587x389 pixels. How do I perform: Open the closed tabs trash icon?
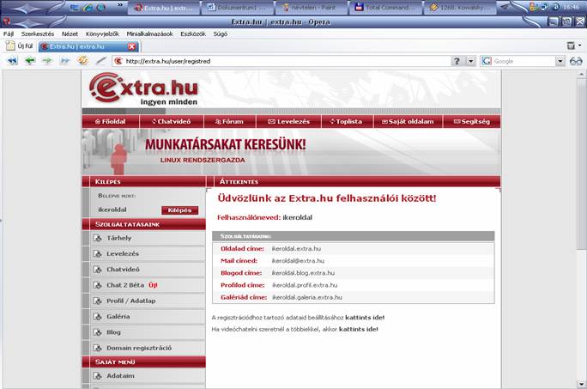(572, 46)
